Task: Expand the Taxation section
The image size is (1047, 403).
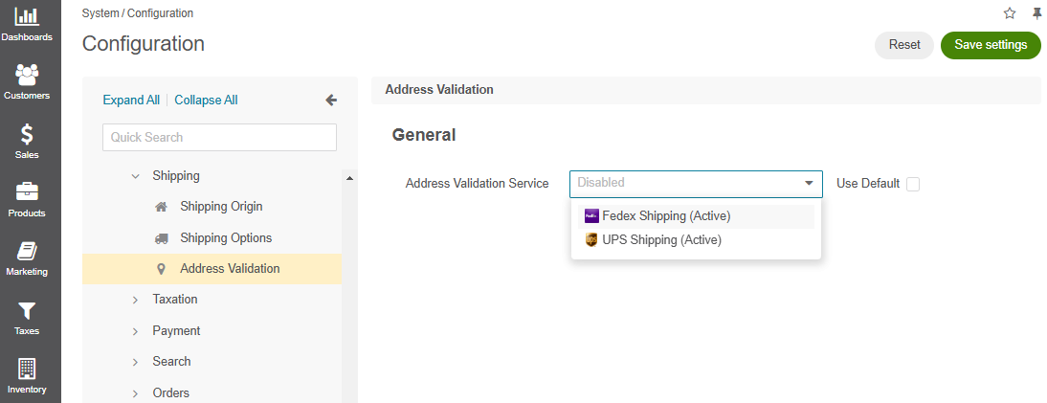Action: (136, 300)
